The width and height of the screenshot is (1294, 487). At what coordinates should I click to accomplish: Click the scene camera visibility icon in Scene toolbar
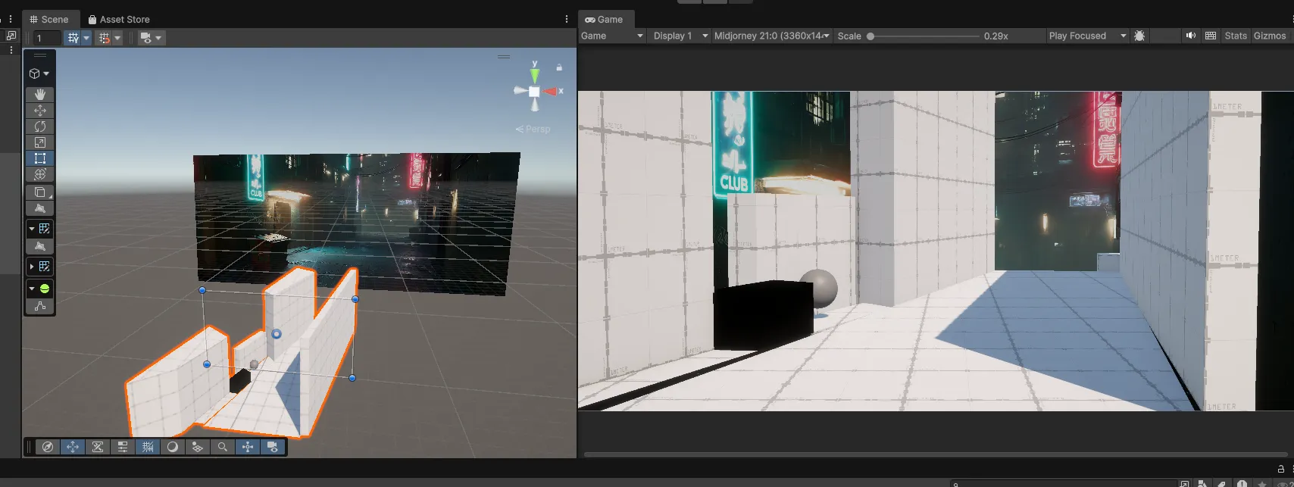point(145,38)
